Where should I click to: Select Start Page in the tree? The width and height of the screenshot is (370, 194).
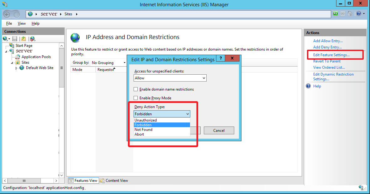click(24, 45)
